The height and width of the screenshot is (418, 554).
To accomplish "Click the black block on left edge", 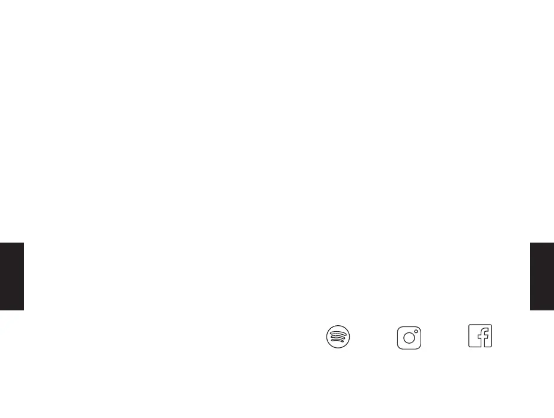I will point(11,276).
